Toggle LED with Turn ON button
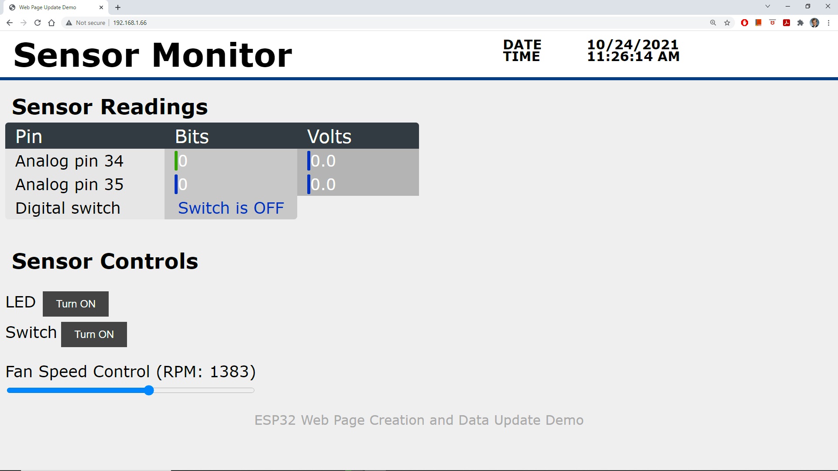The width and height of the screenshot is (838, 471). point(76,304)
